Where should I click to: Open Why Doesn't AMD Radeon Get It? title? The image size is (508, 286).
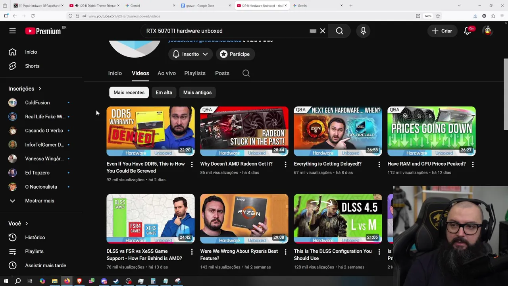pyautogui.click(x=236, y=164)
